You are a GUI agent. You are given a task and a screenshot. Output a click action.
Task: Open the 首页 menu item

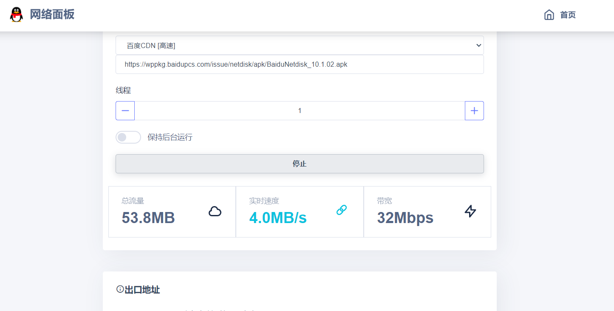(x=568, y=15)
